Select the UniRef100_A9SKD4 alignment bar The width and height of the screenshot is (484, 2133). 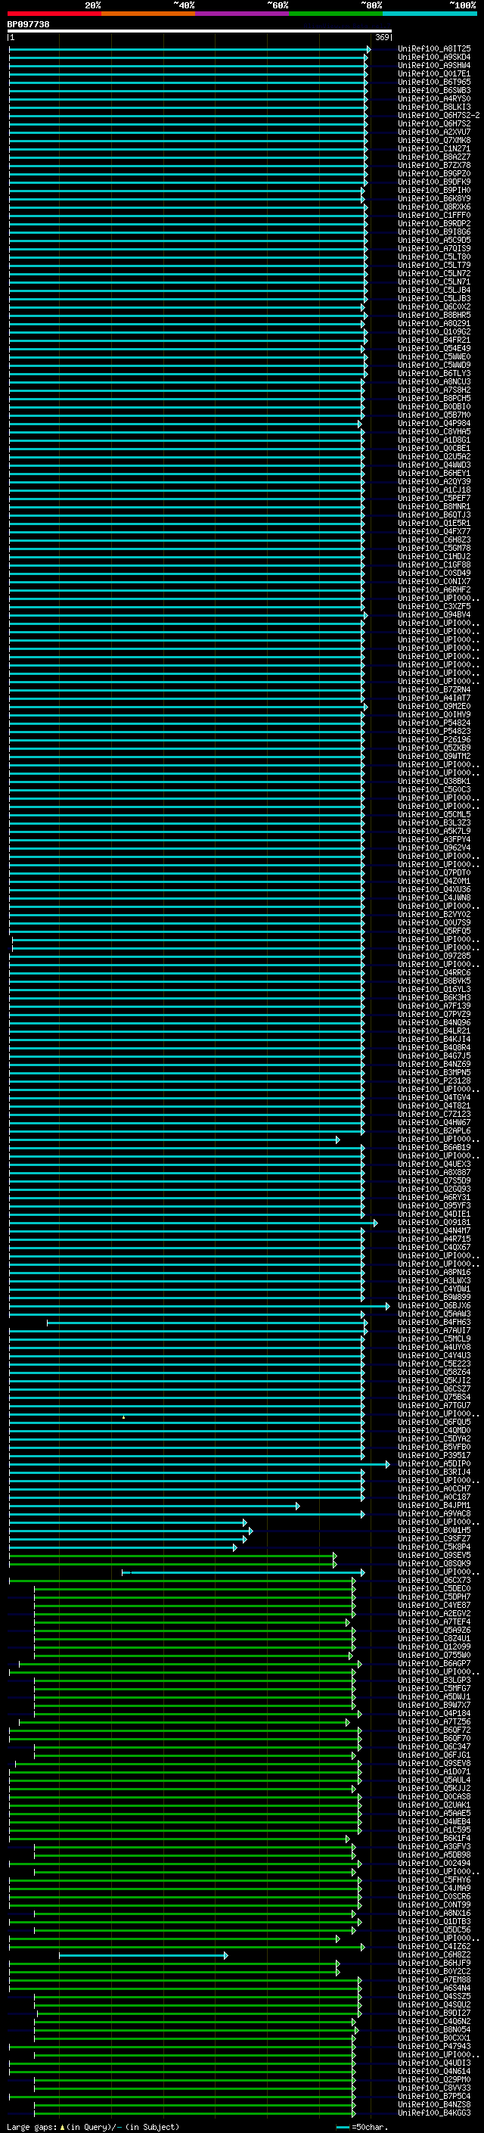tap(188, 58)
